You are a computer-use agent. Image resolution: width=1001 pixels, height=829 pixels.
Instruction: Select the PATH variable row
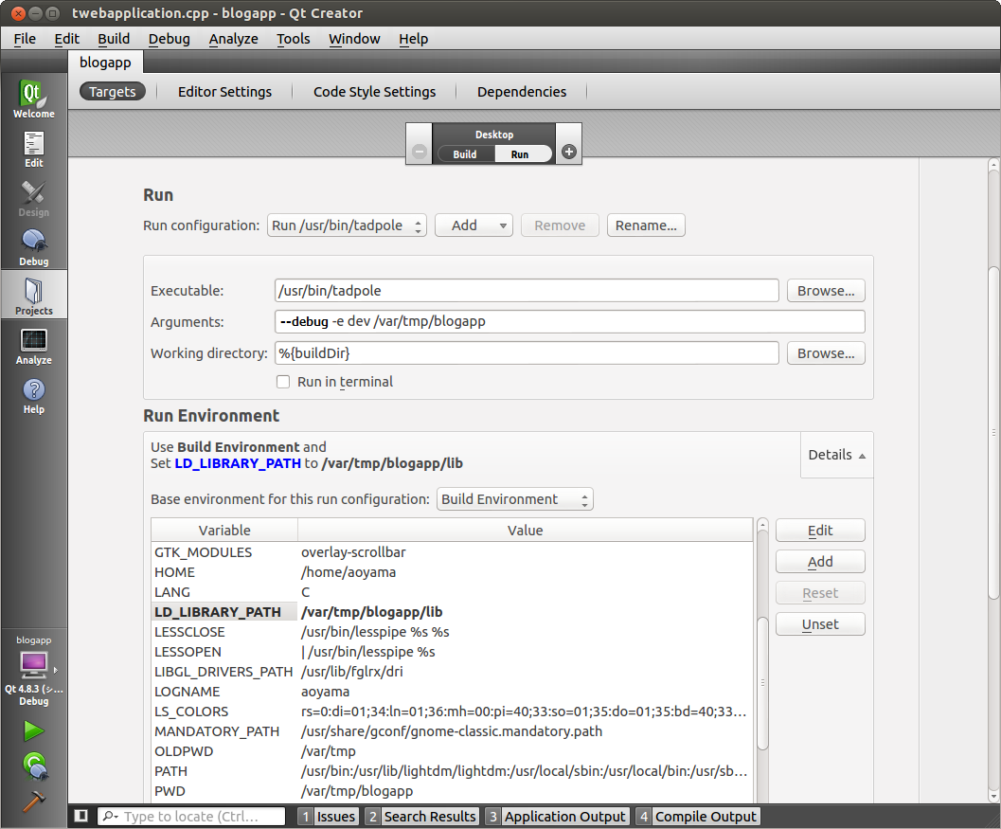[x=452, y=771]
